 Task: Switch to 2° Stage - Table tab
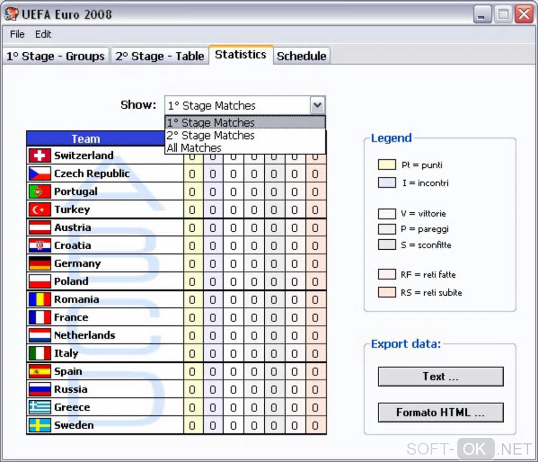click(x=159, y=56)
